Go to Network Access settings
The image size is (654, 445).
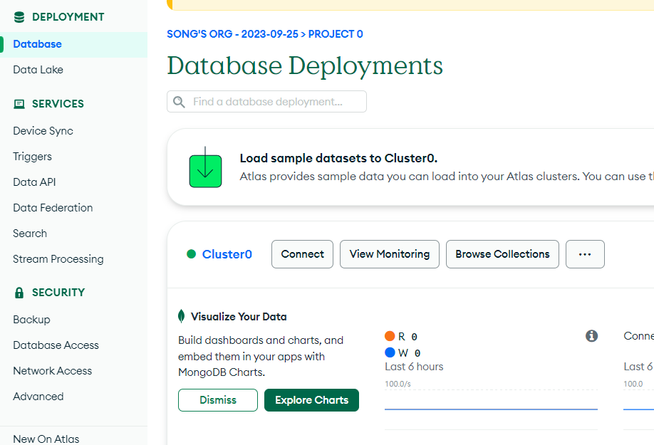pos(53,371)
